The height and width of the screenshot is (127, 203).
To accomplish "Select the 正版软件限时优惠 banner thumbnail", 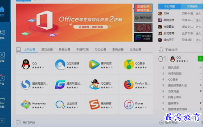I will pos(143,8).
